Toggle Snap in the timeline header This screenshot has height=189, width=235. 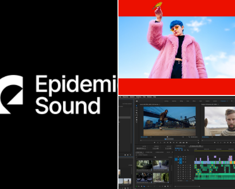[179, 150]
